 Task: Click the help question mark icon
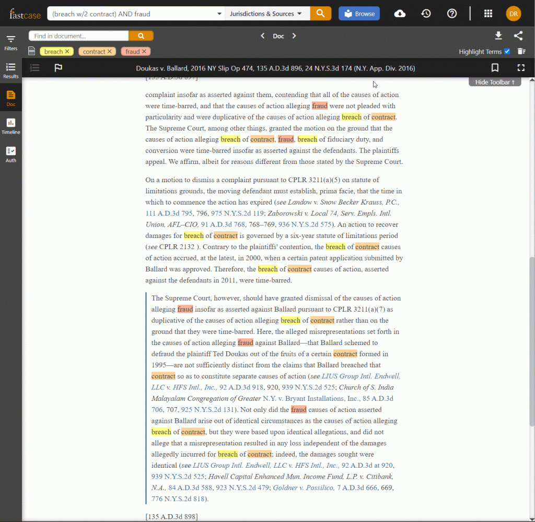coord(452,14)
